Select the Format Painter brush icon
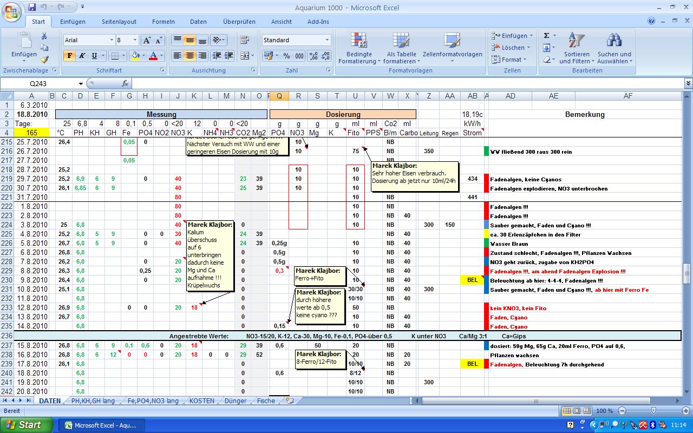693x433 pixels. click(44, 60)
